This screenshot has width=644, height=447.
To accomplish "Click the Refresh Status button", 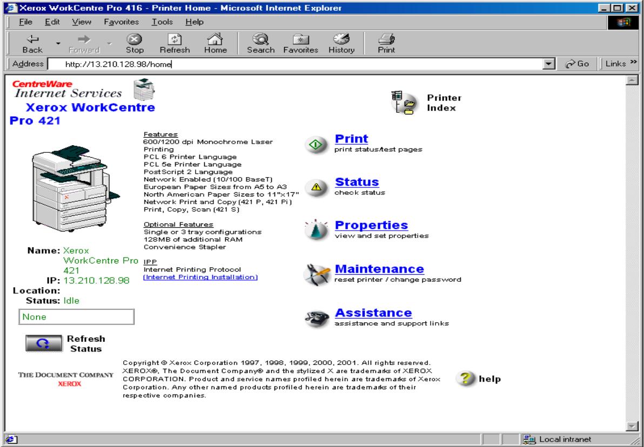I will 44,343.
